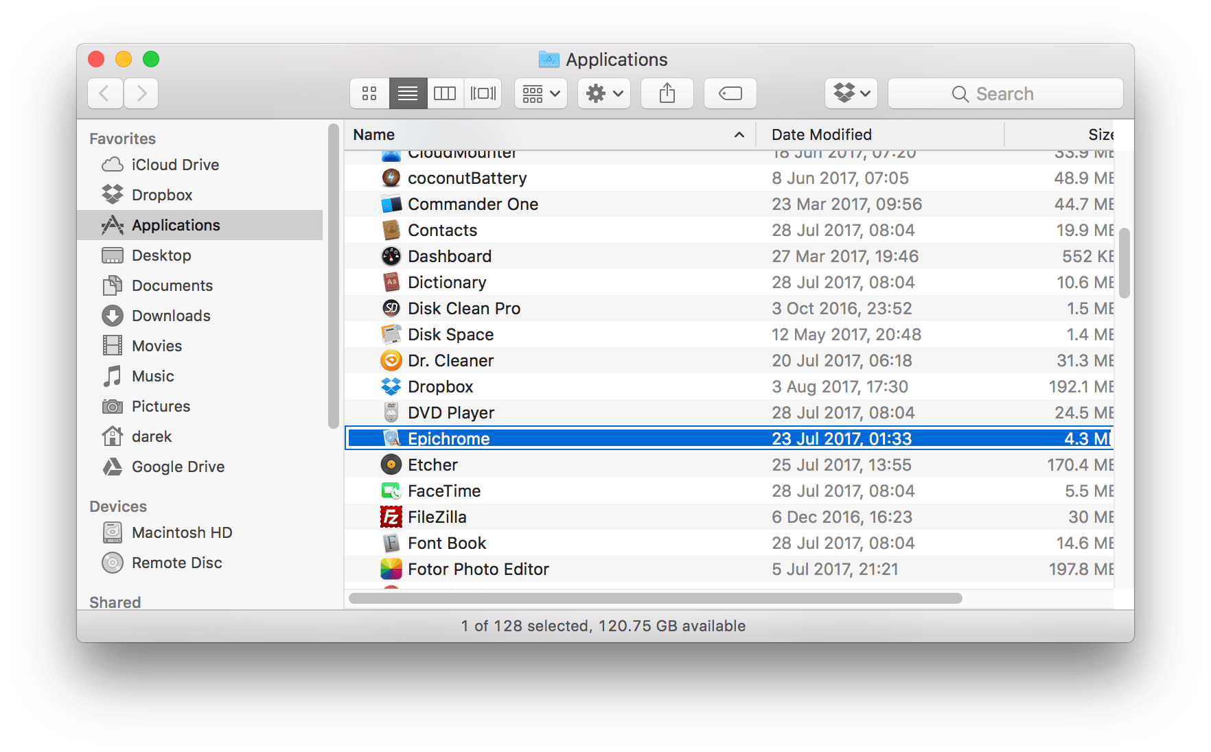Click the Edit Tags button
Screen dimensions: 1211x752
(x=730, y=93)
